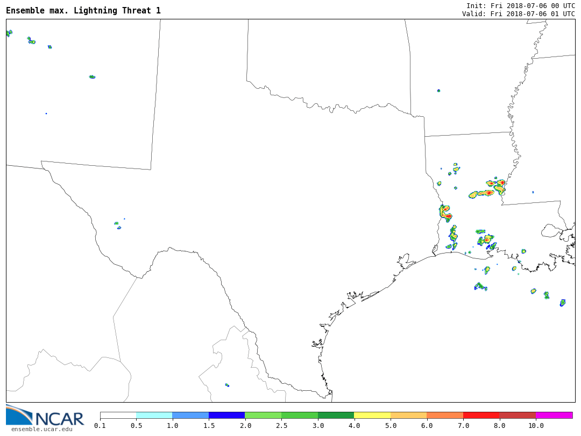Screen dimensions: 581x436
Task: Open the ensemble.ucar.edu link text
Action: tap(41, 429)
